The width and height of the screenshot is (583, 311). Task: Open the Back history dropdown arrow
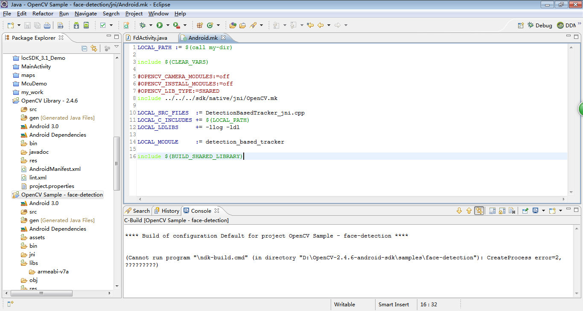[x=329, y=25]
